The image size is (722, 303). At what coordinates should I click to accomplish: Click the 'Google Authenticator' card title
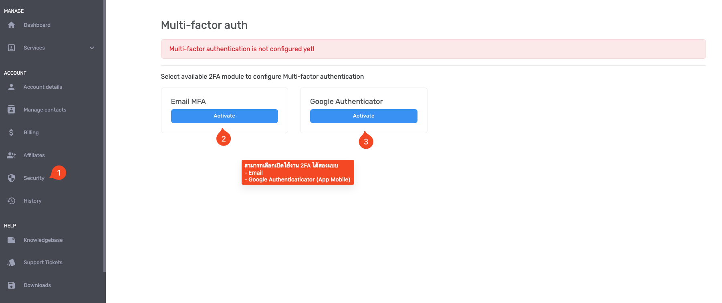tap(347, 102)
